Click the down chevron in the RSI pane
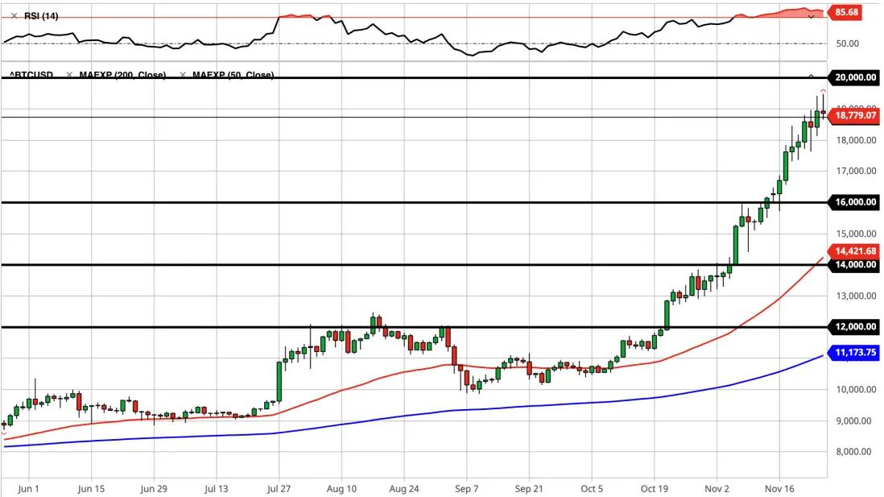This screenshot has height=497, width=884. tap(812, 18)
